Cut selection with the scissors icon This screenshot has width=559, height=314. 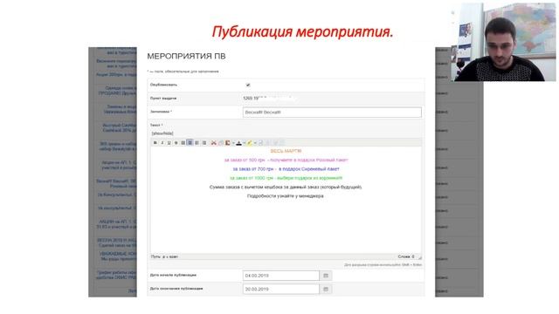click(213, 143)
